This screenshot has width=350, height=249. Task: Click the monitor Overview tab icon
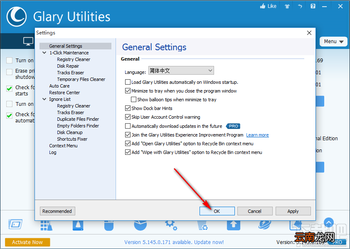pyautogui.click(x=28, y=41)
